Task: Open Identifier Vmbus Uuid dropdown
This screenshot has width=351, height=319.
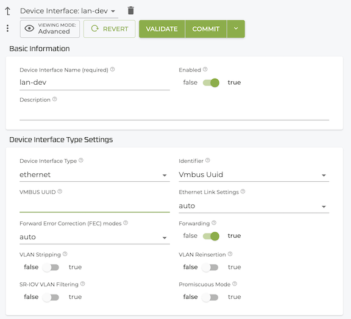Action: pyautogui.click(x=254, y=174)
